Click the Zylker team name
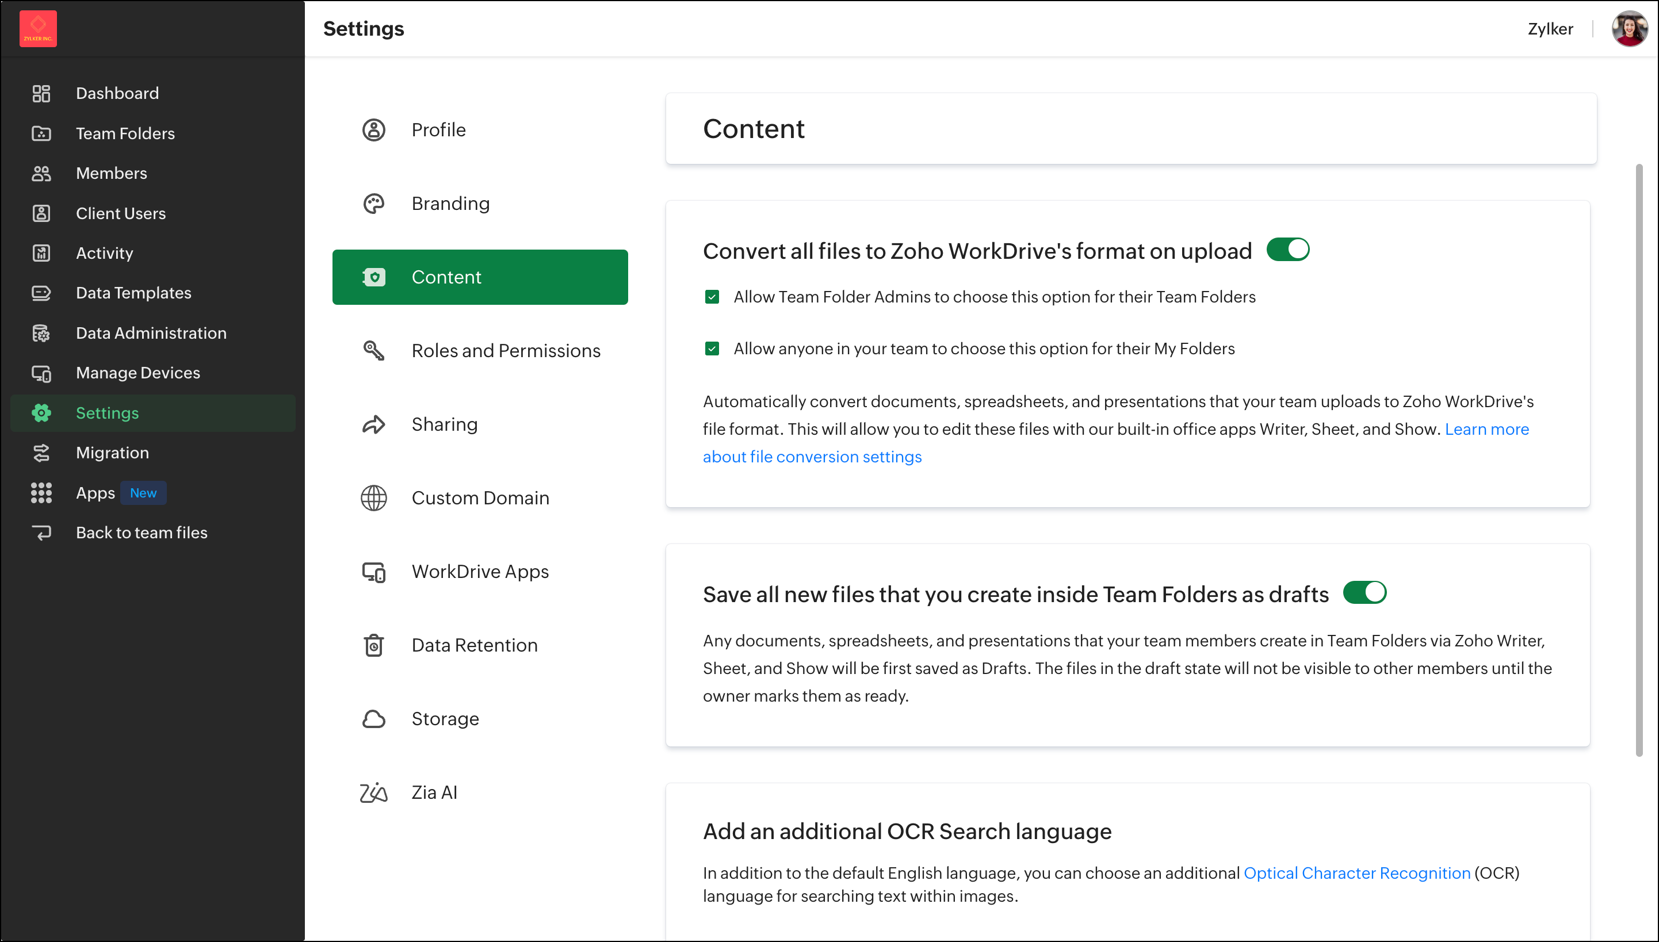 pos(1550,29)
